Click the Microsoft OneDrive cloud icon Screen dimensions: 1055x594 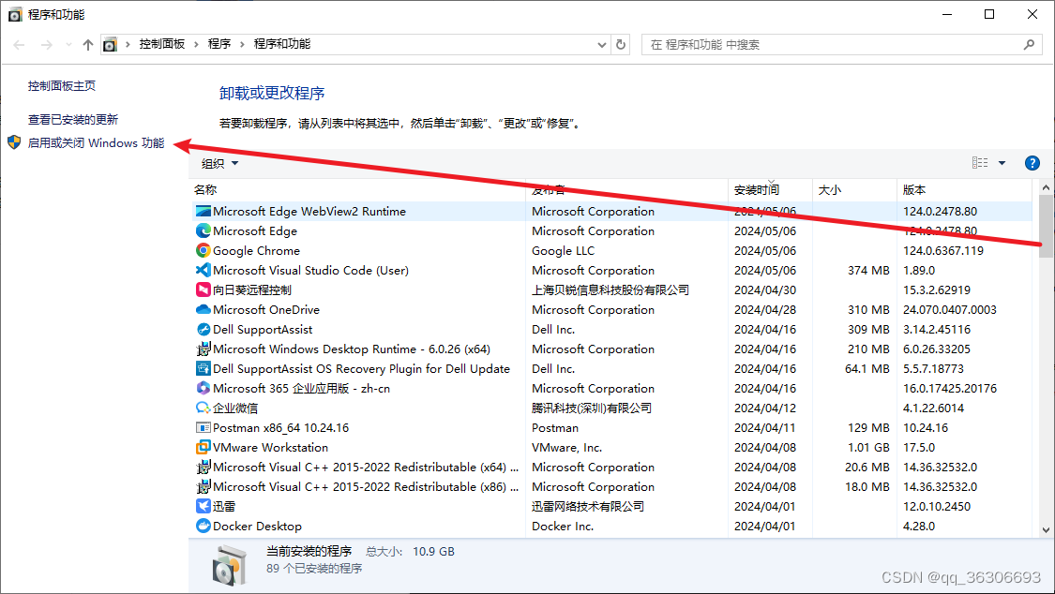pos(203,309)
